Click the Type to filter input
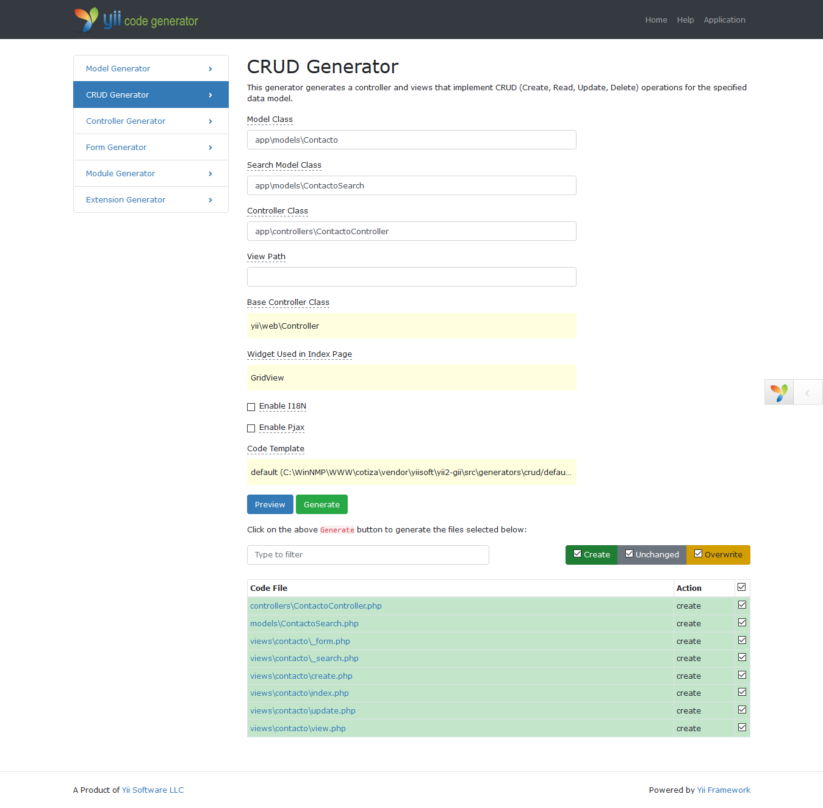823x808 pixels. 368,555
